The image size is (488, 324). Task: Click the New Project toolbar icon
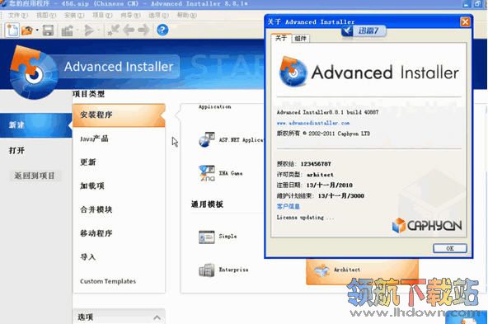[x=12, y=31]
